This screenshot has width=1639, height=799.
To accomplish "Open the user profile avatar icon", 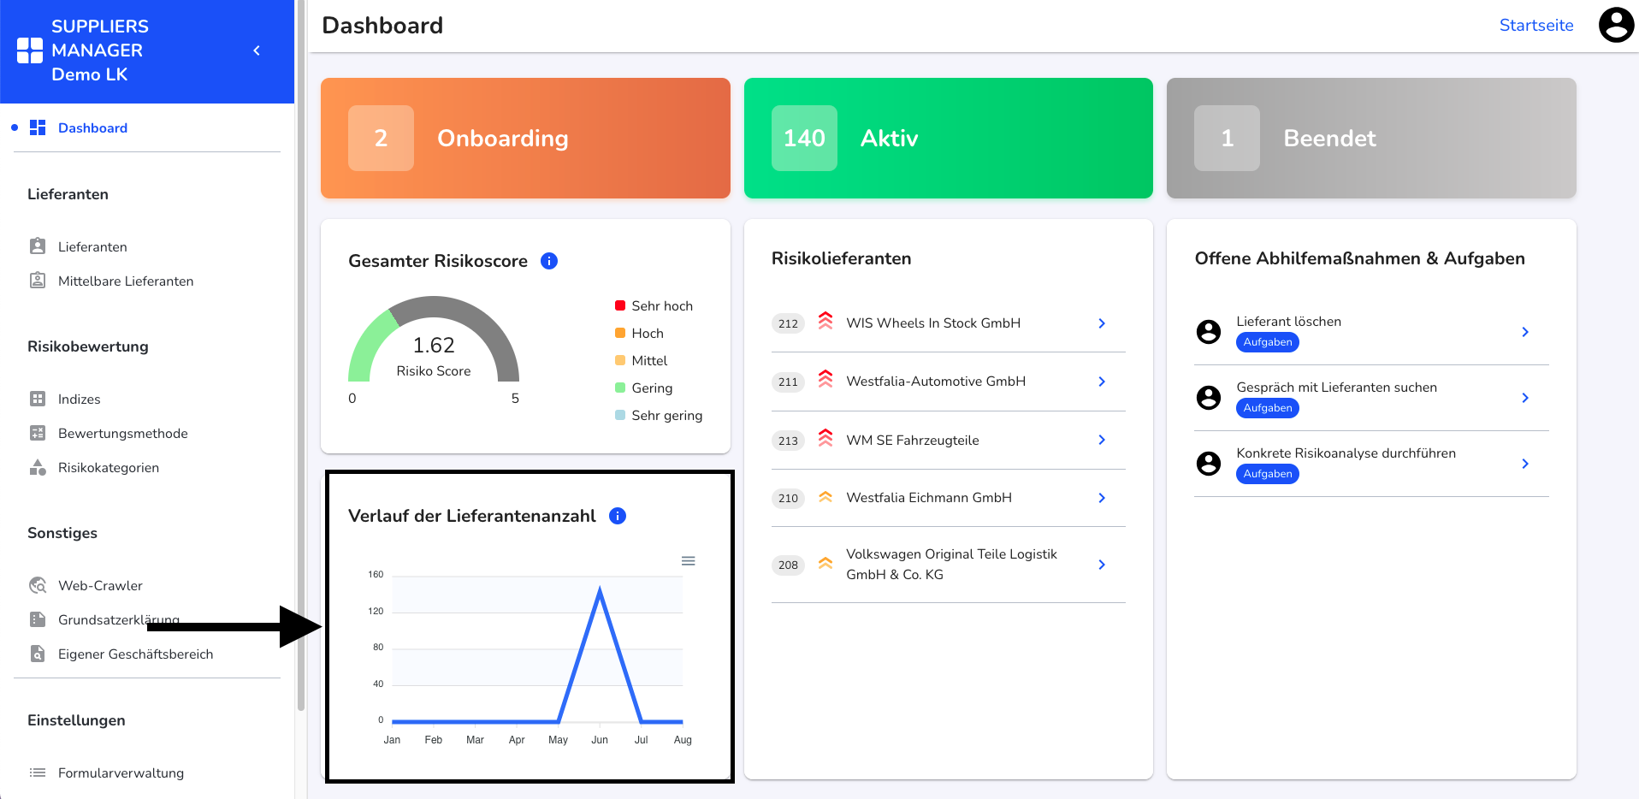I will [1616, 25].
